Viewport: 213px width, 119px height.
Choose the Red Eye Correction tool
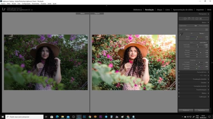pyautogui.click(x=189, y=18)
